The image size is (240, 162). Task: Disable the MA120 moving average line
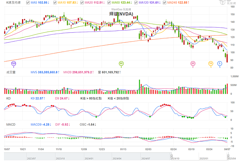[x=136, y=3]
